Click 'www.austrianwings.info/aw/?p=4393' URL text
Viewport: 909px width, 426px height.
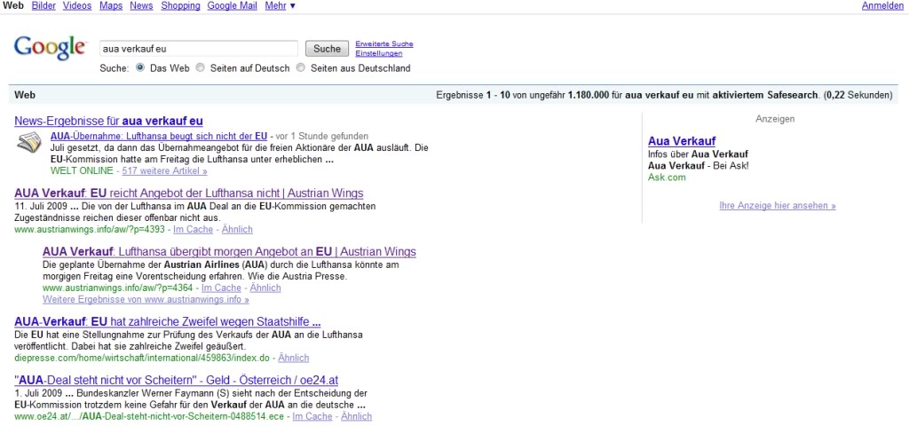tap(90, 230)
